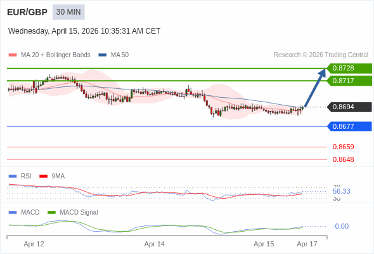The image size is (374, 254).
Task: Click the RSI value 56.33
Action: (x=341, y=191)
